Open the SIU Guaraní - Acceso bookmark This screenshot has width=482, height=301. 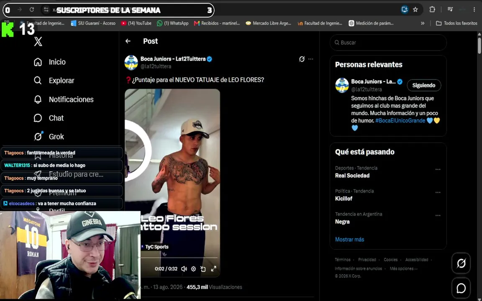coord(93,23)
